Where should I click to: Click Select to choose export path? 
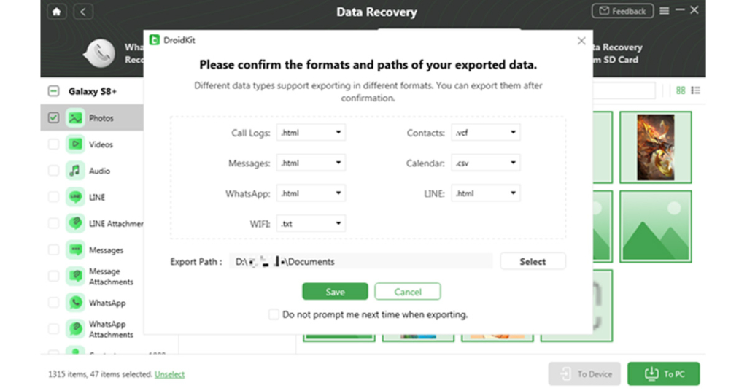533,261
